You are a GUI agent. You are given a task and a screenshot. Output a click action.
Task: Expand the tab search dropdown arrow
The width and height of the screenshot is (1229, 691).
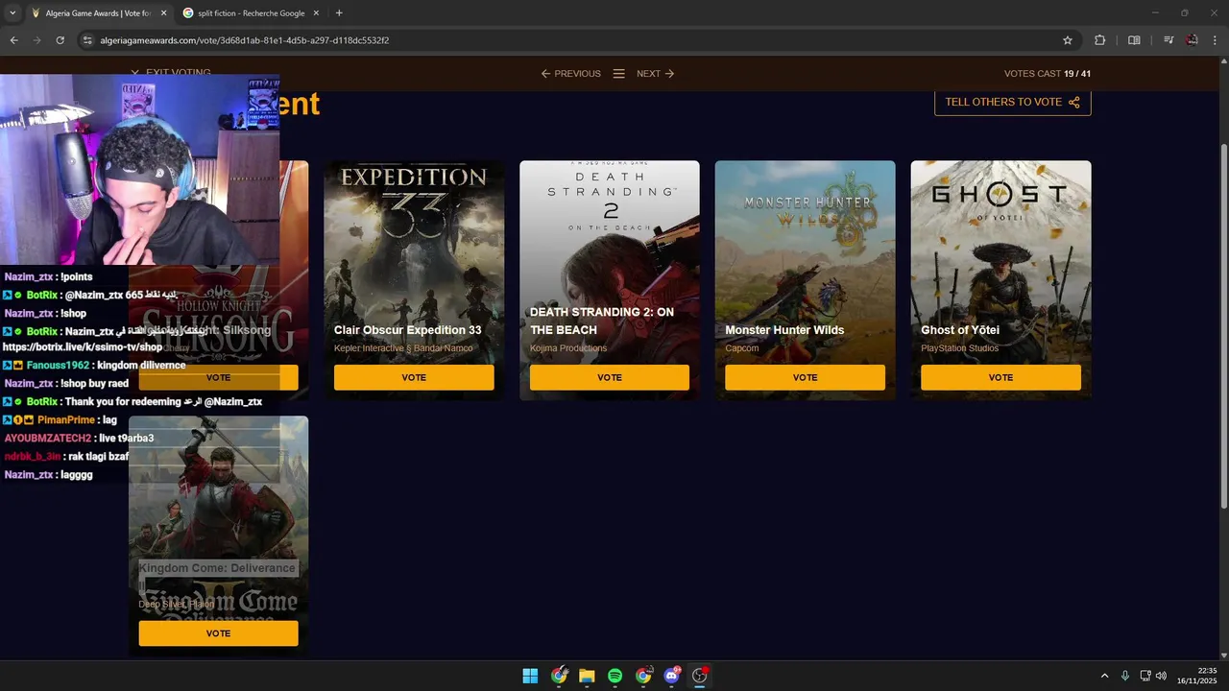pyautogui.click(x=12, y=13)
